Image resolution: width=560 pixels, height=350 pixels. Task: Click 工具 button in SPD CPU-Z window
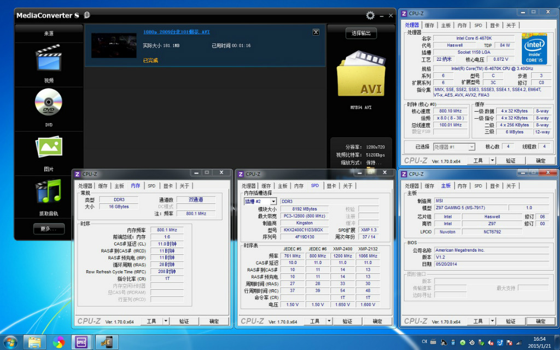coord(314,321)
